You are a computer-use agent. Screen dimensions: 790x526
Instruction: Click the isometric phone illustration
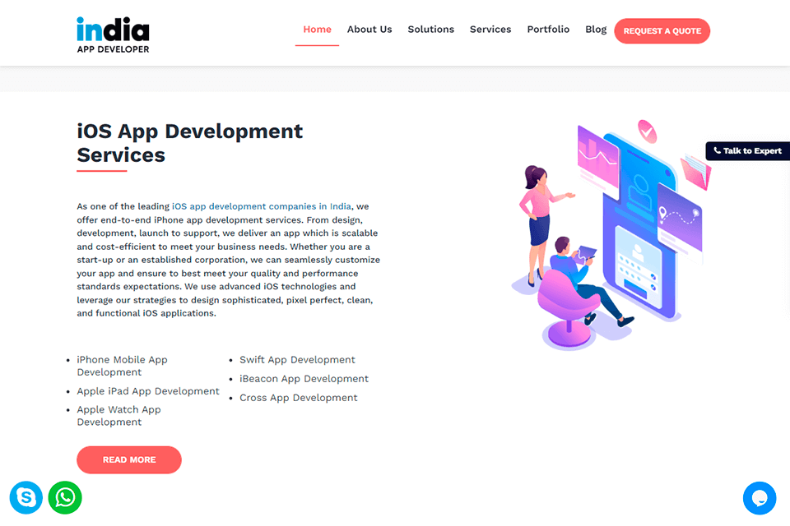coord(611,234)
